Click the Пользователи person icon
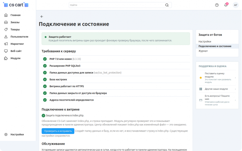The width and height of the screenshot is (242, 151). tap(6, 37)
